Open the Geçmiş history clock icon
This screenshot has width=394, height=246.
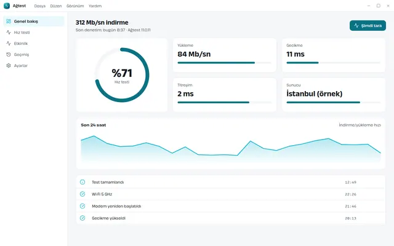(x=9, y=55)
